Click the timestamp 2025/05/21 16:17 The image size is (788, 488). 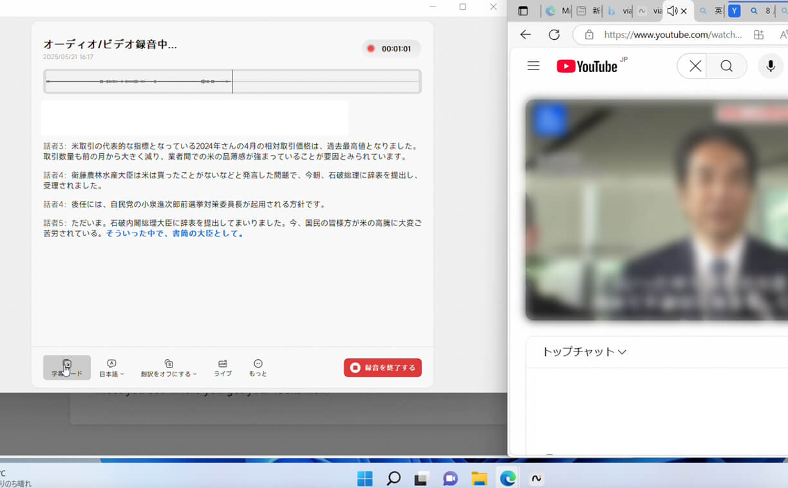(68, 57)
